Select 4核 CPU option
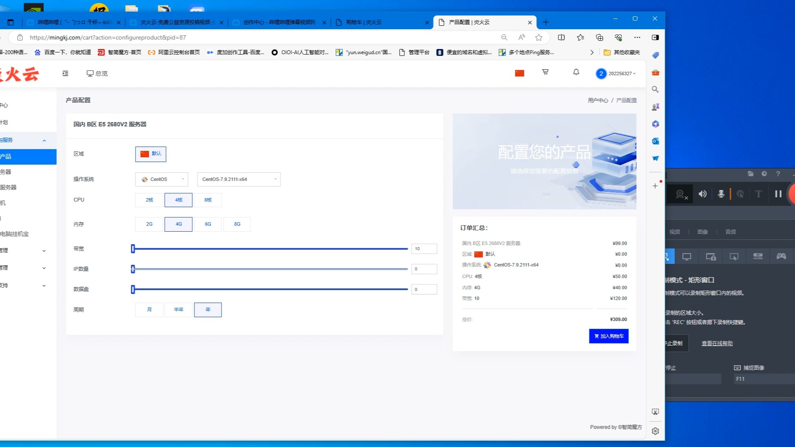 (179, 200)
